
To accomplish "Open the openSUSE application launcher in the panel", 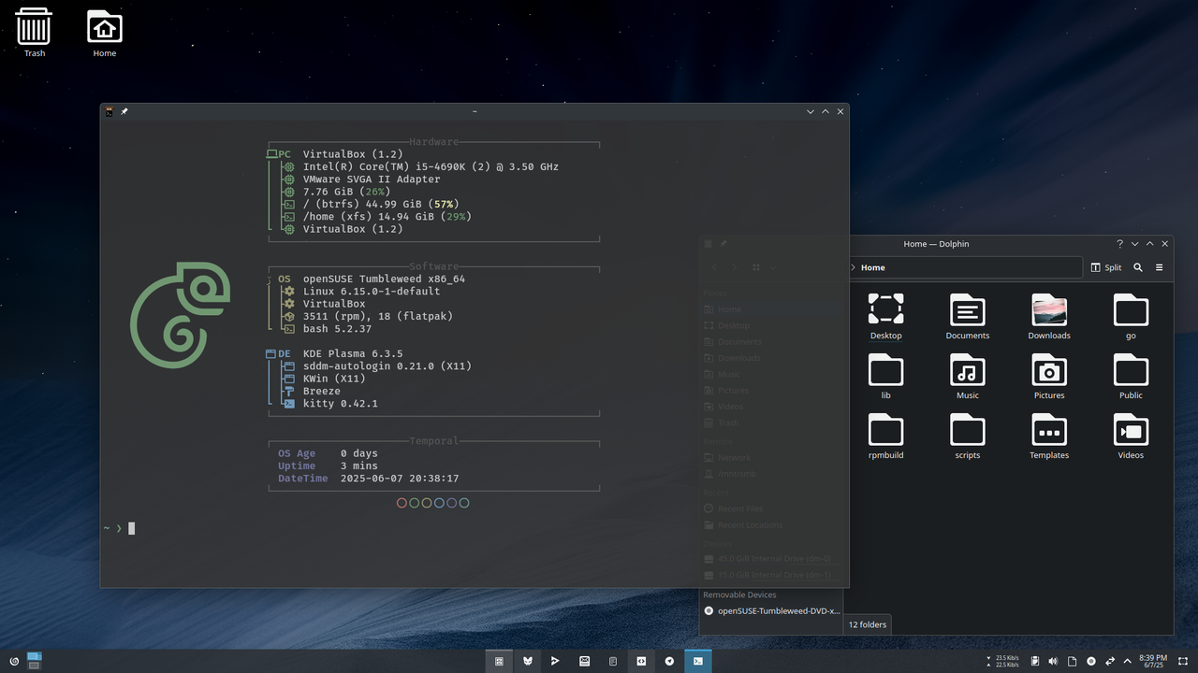I will point(14,661).
